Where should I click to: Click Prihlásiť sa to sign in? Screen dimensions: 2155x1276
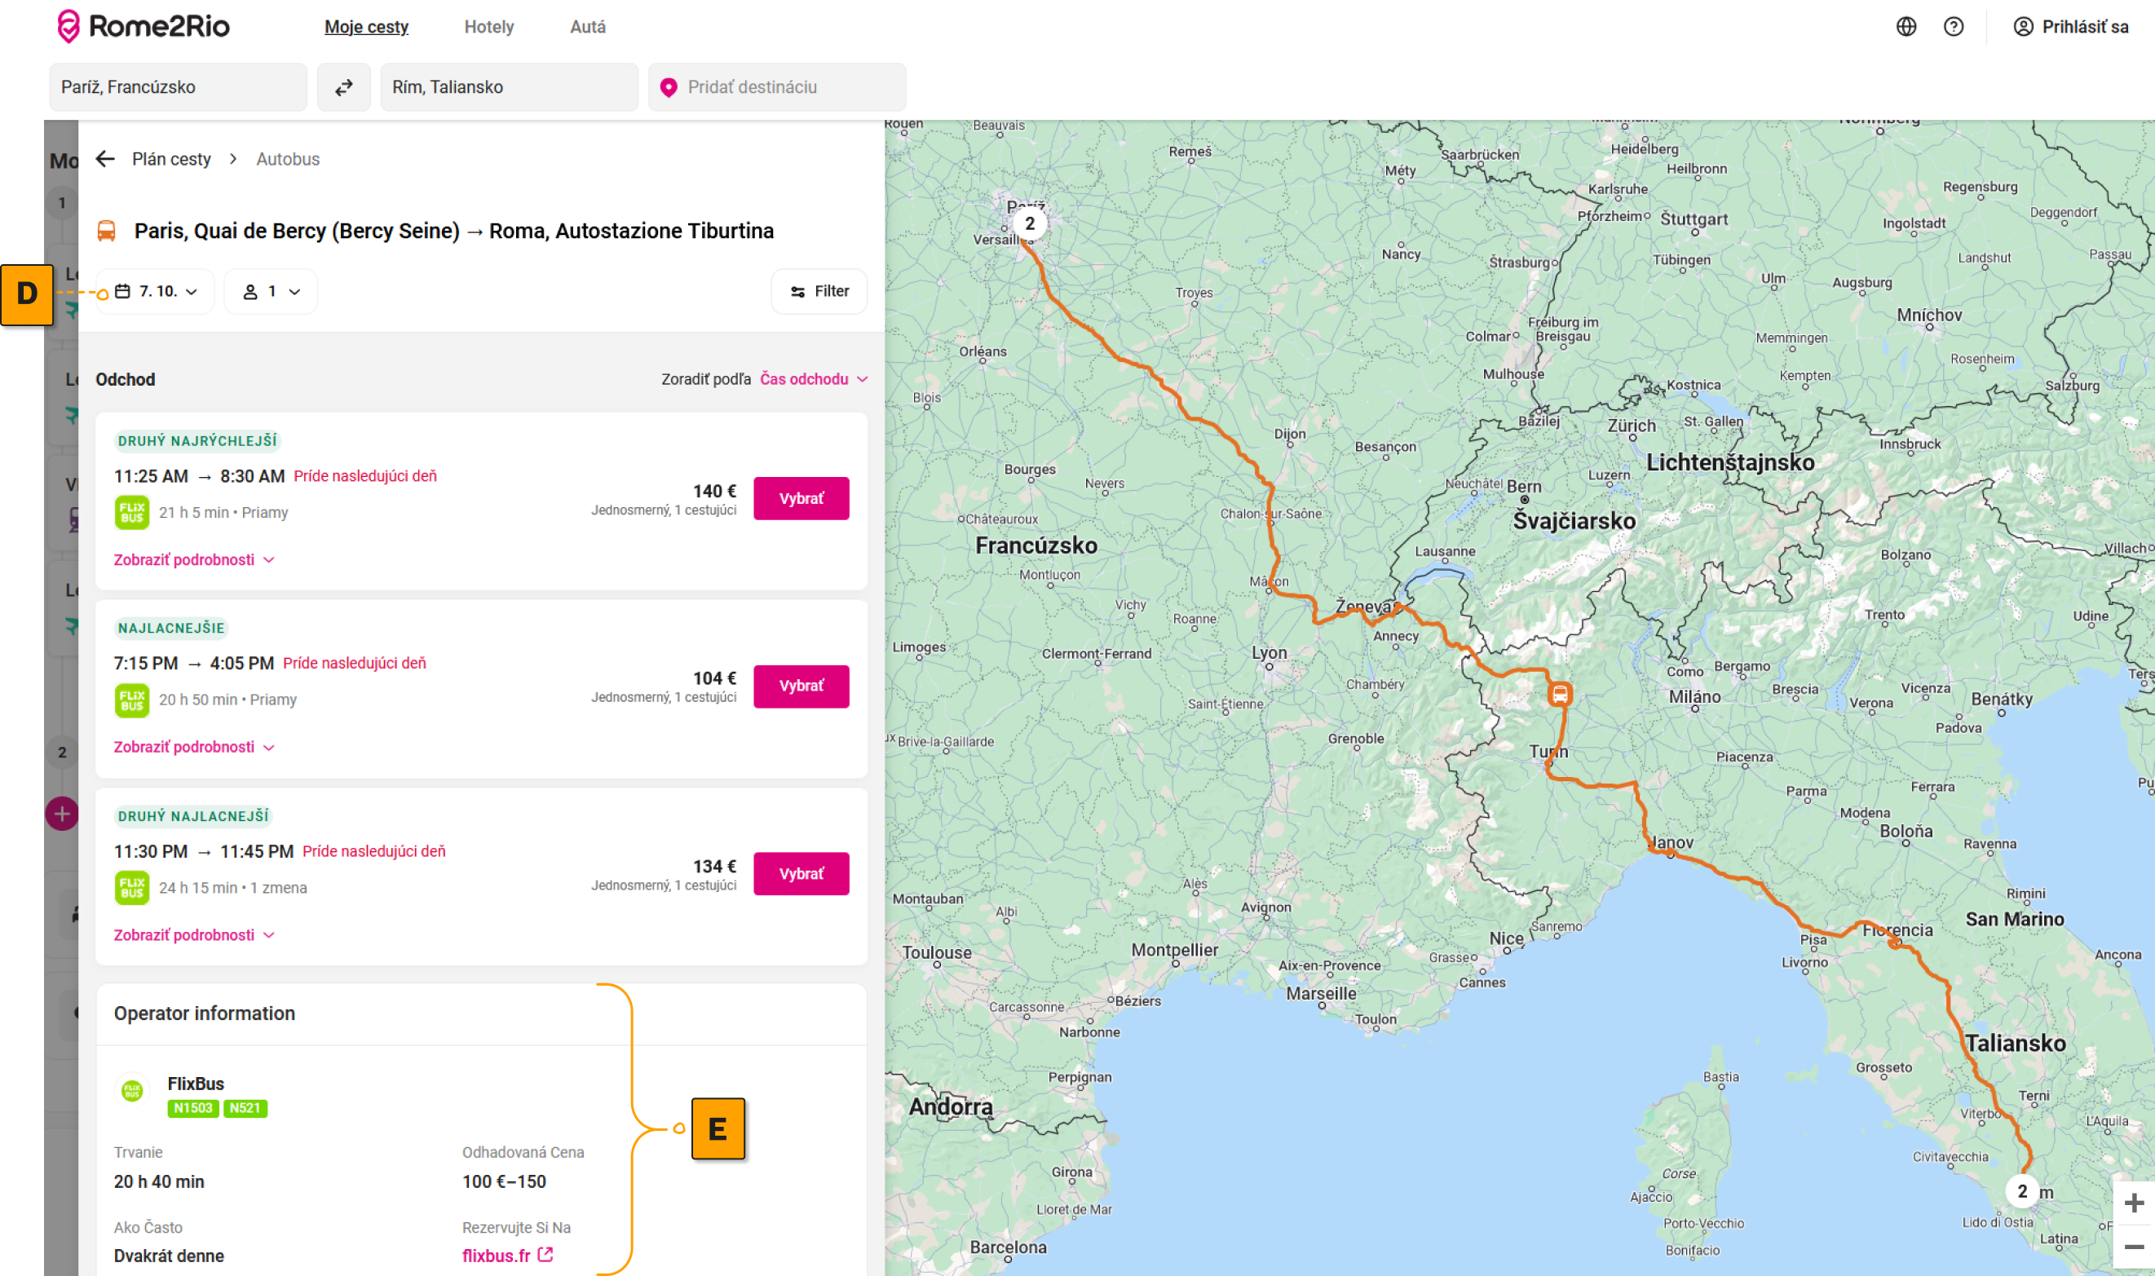[2070, 27]
